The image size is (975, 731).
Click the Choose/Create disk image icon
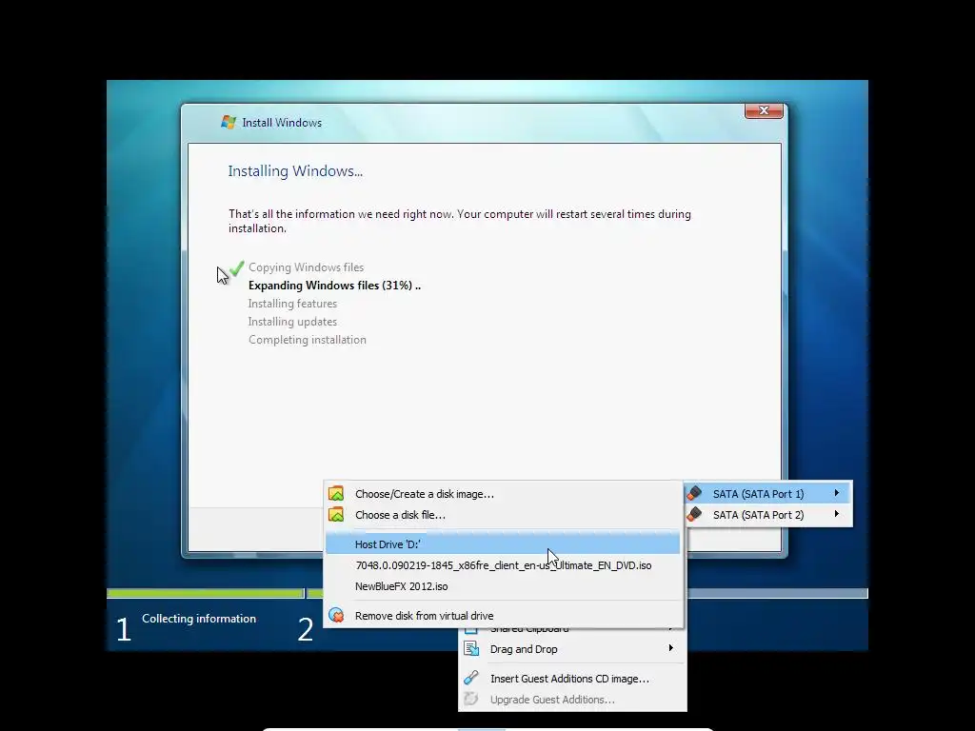pyautogui.click(x=336, y=494)
